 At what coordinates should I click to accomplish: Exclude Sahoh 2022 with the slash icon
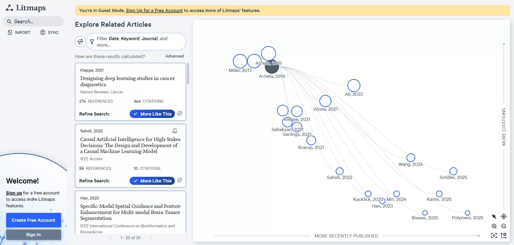click(180, 180)
